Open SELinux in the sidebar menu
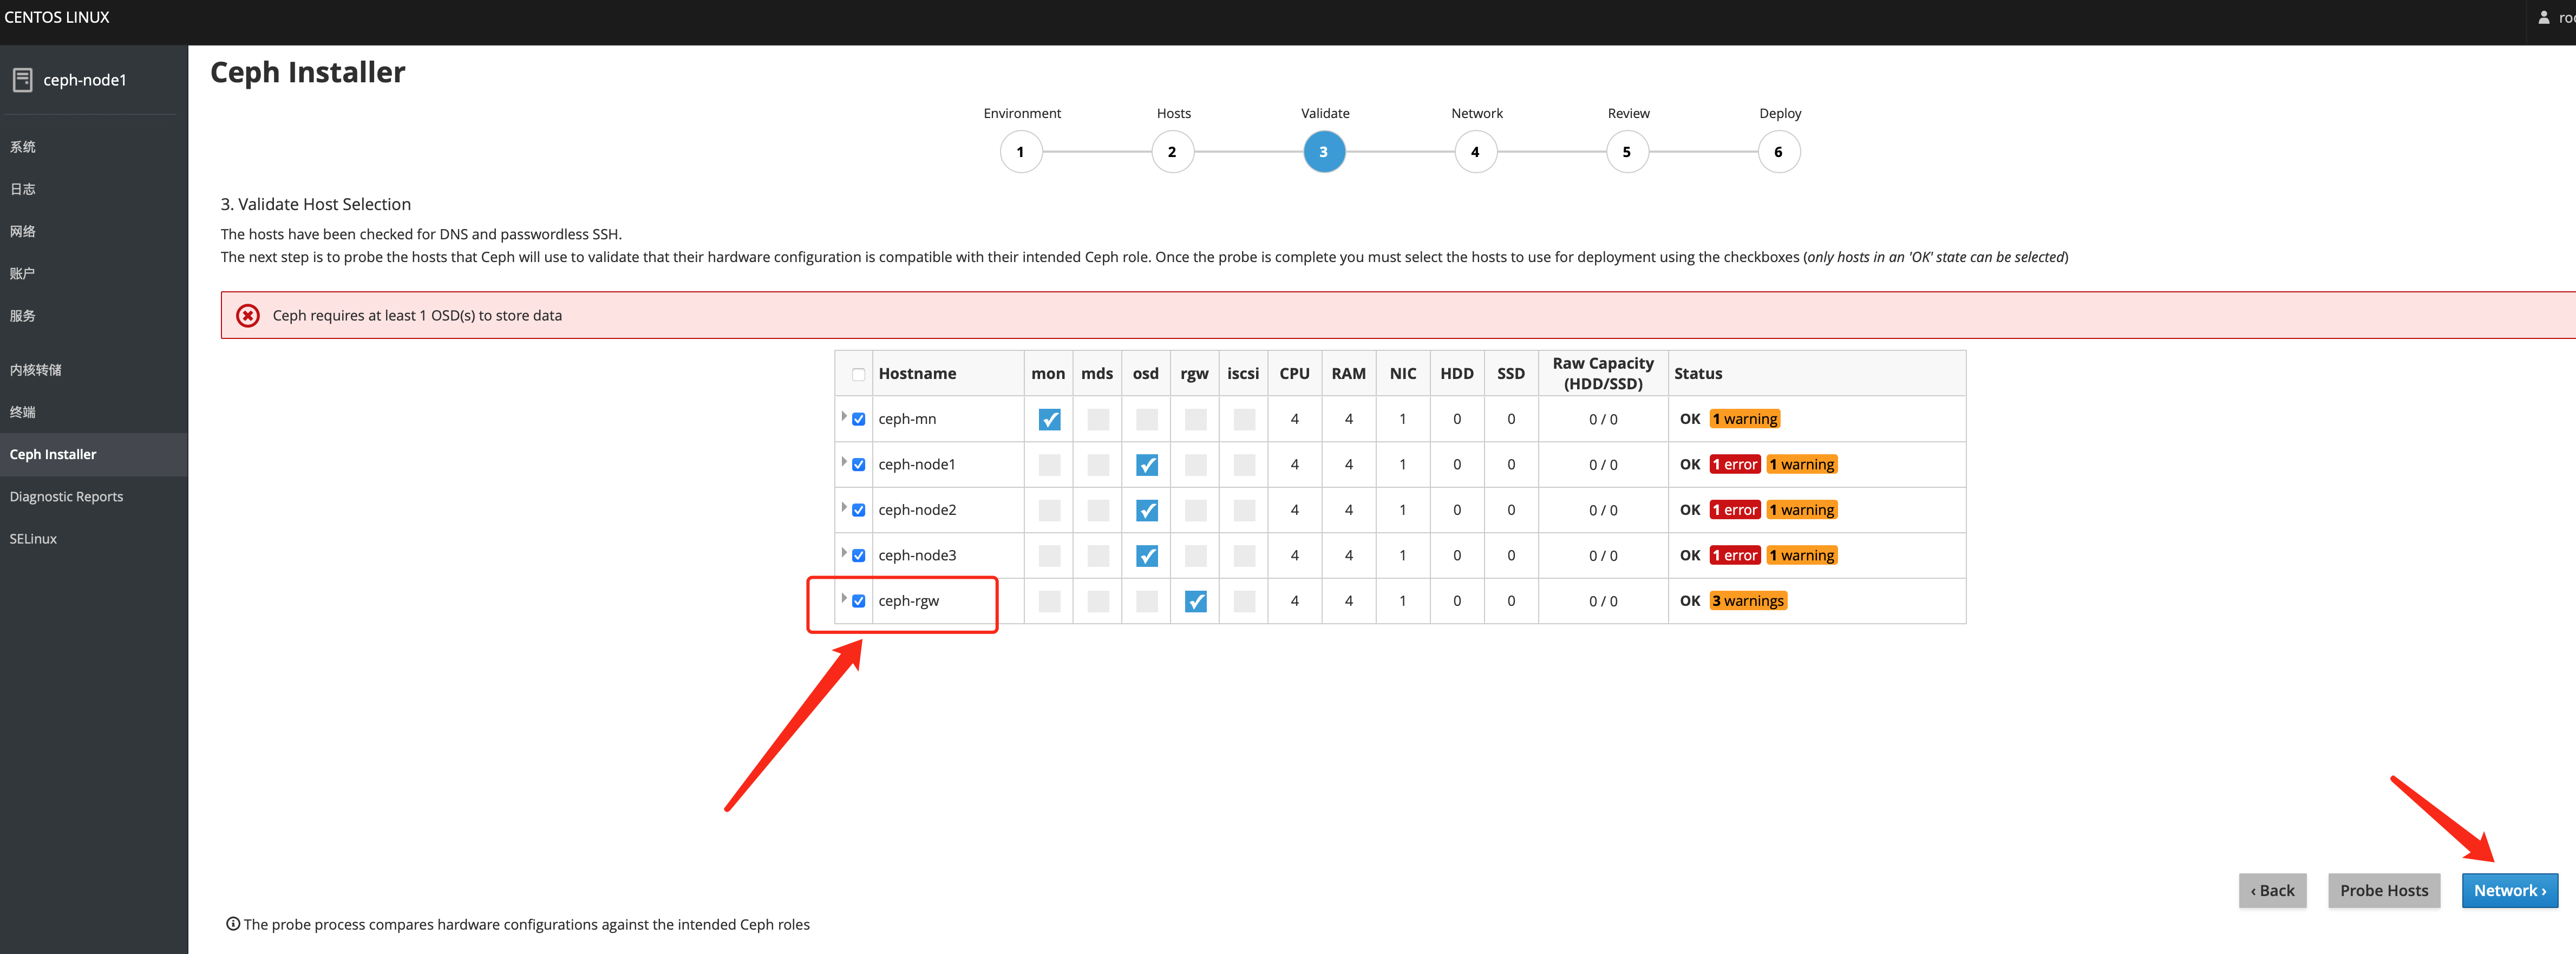This screenshot has width=2576, height=954. 33,539
